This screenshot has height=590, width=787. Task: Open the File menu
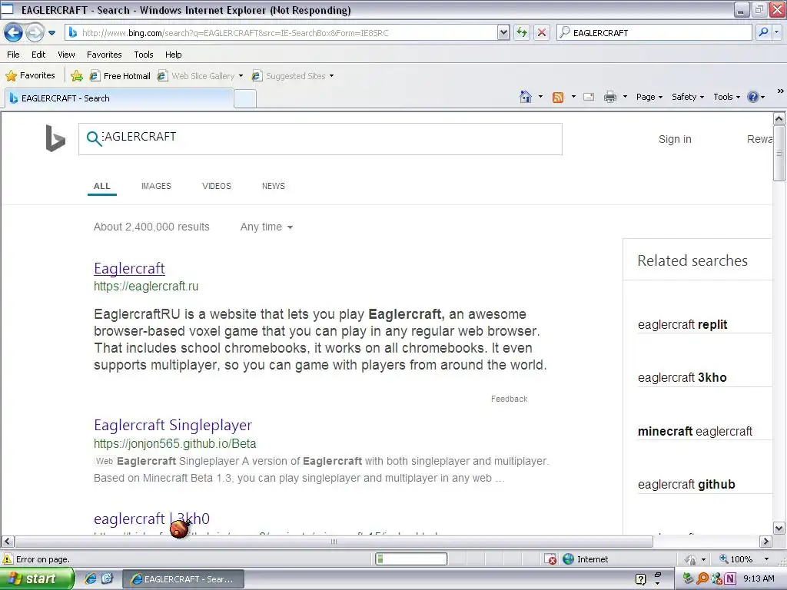coord(14,55)
